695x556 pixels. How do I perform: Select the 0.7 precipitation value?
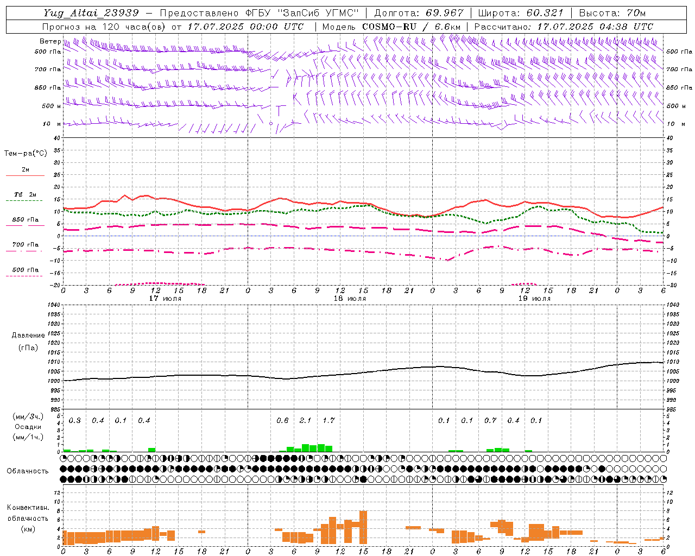[x=490, y=420]
